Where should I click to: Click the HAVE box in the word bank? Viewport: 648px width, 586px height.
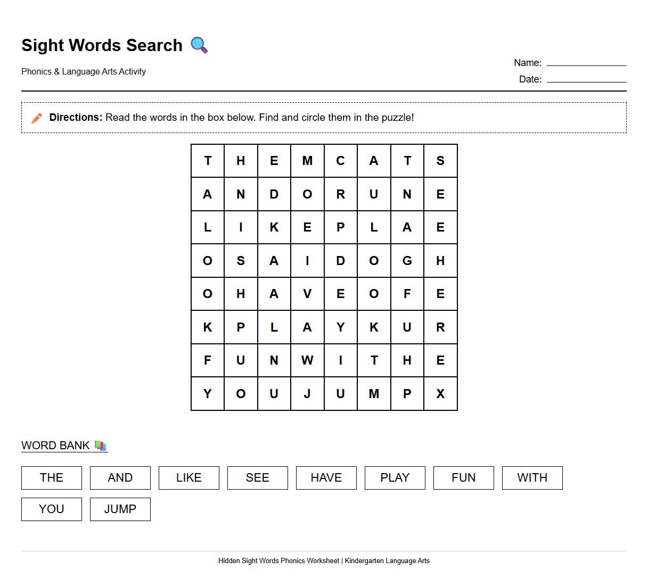326,477
